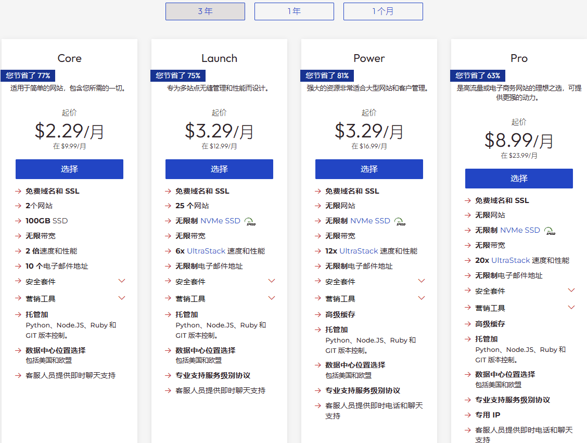The height and width of the screenshot is (443, 587).
Task: Choose the Pro plan with 选择 button
Action: pyautogui.click(x=519, y=179)
